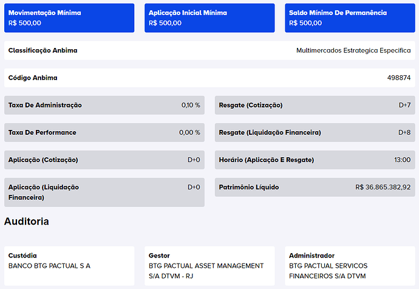Click the Aplicação (Liquidação Financeira) row
Viewport: 419px width, 289px height.
pyautogui.click(x=104, y=192)
